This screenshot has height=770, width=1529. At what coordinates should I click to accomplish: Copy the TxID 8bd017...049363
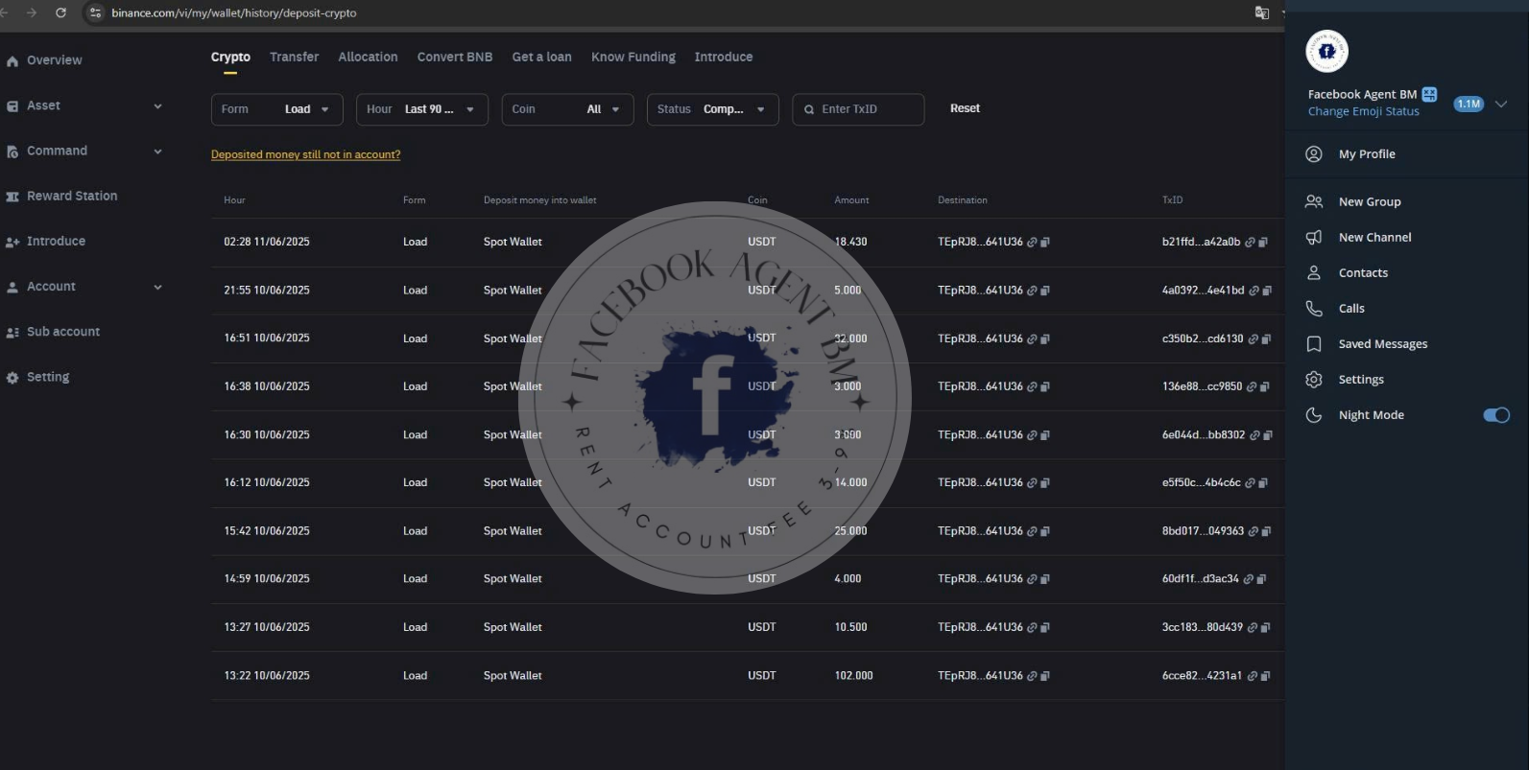click(x=1266, y=531)
